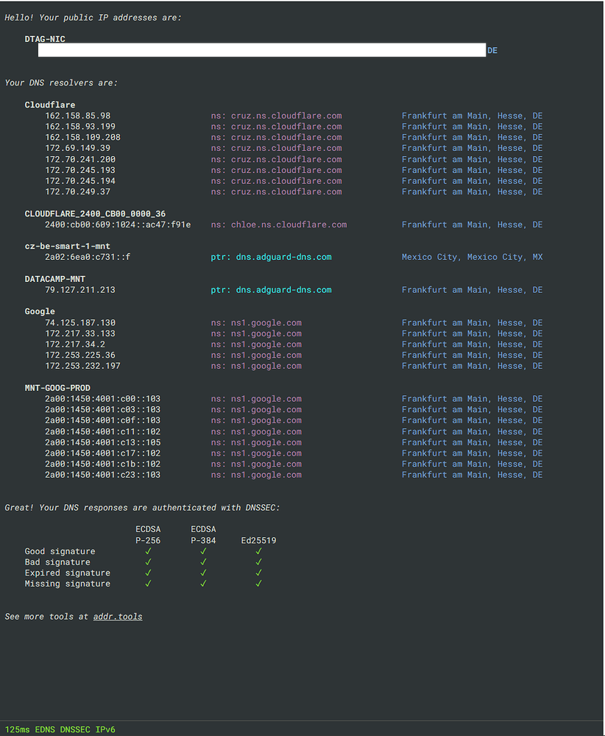Click the Bad signature P-384 checkmark
The image size is (605, 736).
coord(203,562)
